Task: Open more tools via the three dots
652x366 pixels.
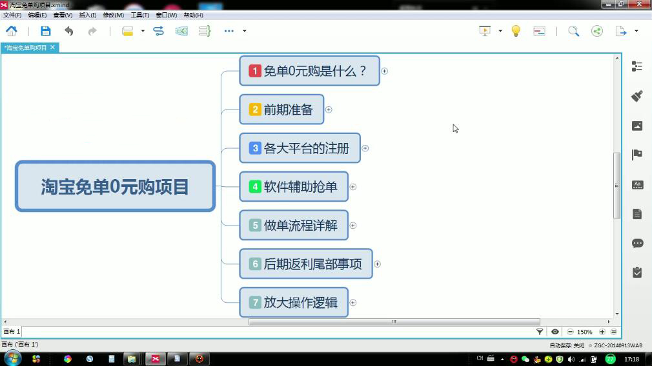Action: [229, 31]
